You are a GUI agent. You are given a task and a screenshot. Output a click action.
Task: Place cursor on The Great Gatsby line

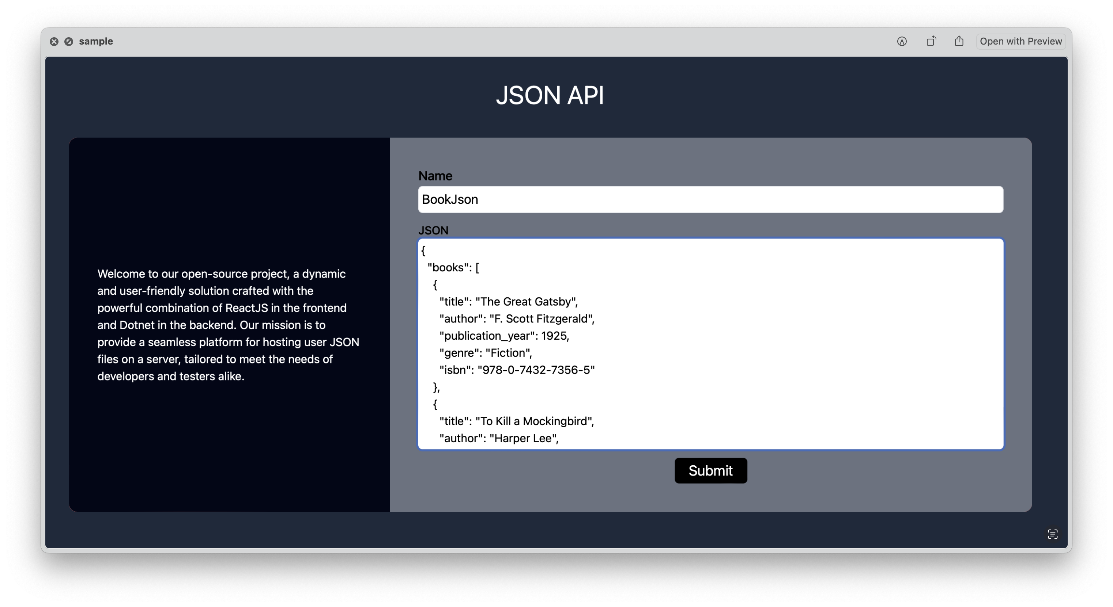(508, 301)
